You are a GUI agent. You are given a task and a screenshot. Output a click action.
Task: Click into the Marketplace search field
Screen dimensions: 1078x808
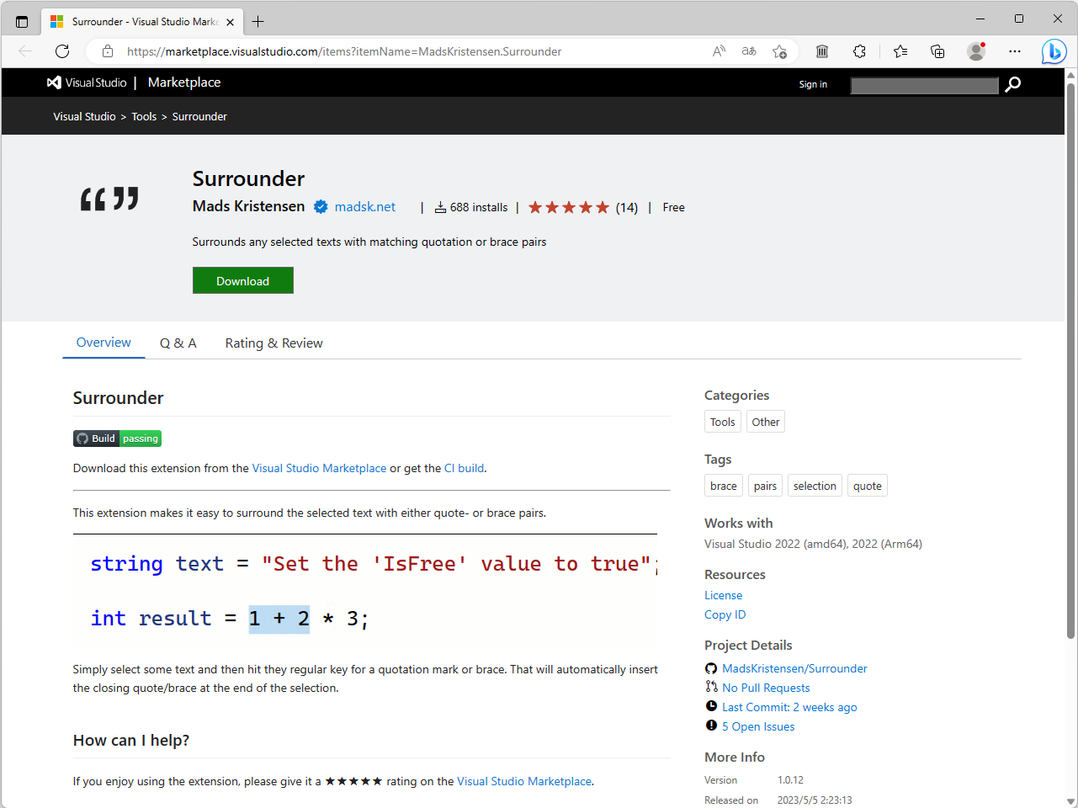pos(923,84)
